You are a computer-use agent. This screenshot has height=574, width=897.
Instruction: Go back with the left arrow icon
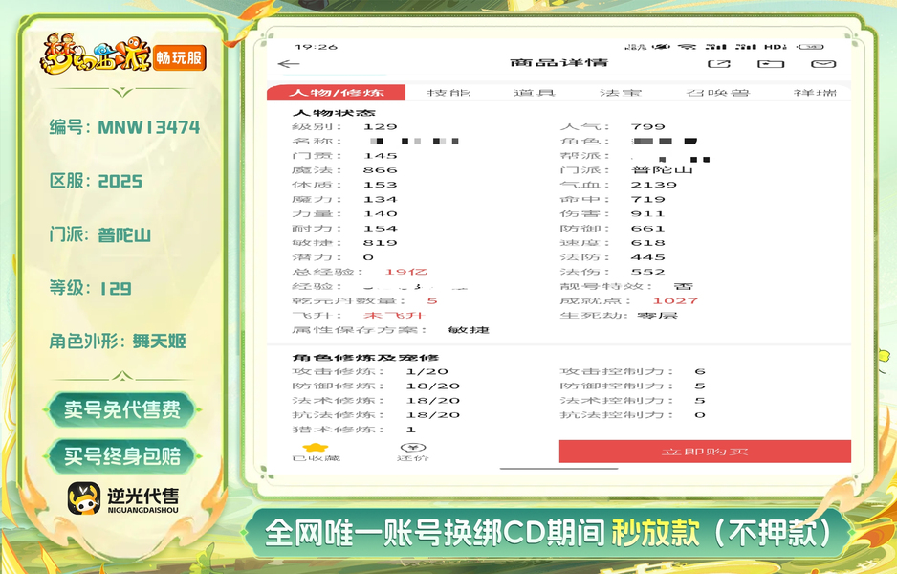tap(289, 64)
